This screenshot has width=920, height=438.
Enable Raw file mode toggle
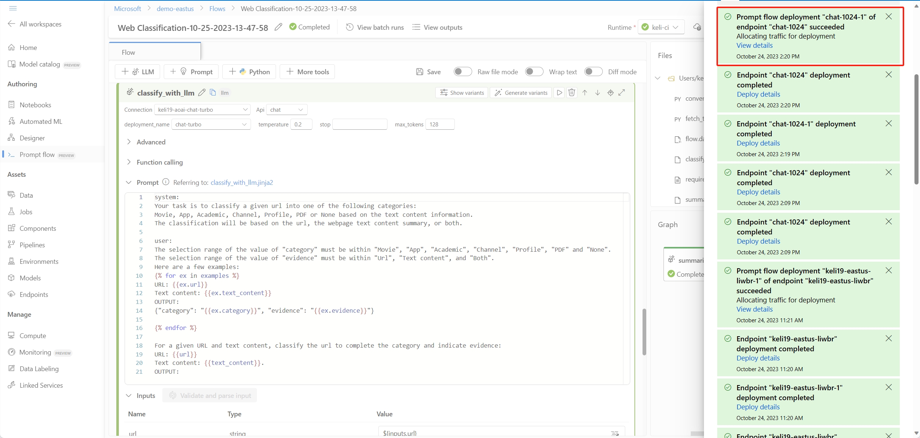click(x=462, y=72)
